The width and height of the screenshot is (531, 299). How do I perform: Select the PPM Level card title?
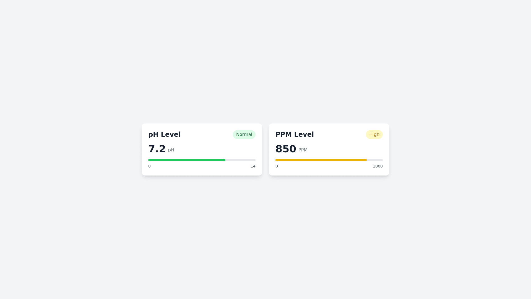pyautogui.click(x=295, y=135)
